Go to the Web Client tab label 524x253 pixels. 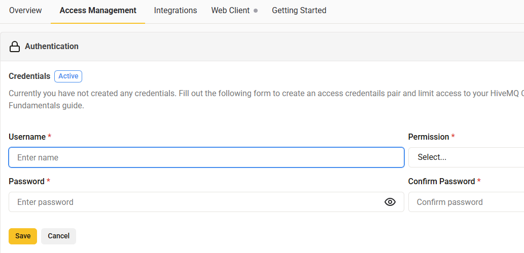(x=230, y=11)
